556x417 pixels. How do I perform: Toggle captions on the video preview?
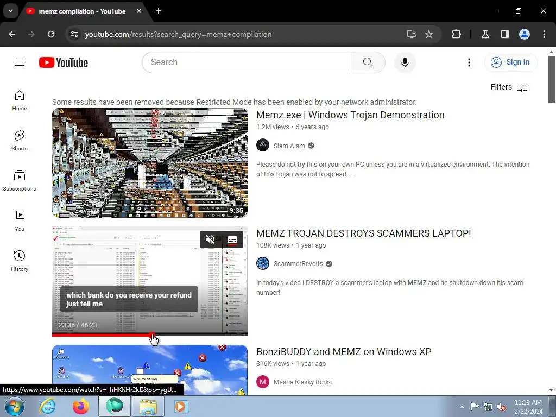coord(232,239)
